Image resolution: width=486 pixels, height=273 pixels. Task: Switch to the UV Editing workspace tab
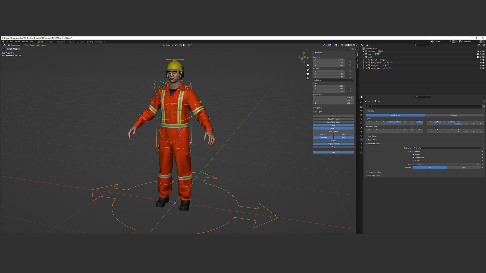point(80,42)
